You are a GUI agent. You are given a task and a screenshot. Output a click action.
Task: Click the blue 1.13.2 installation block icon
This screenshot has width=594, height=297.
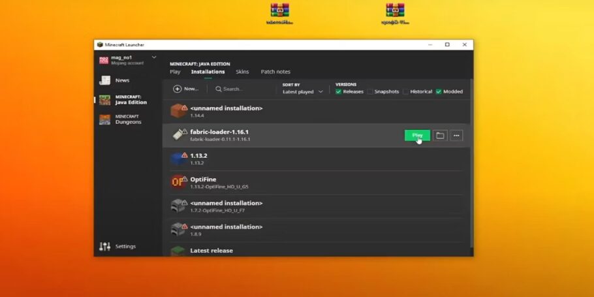pyautogui.click(x=178, y=159)
